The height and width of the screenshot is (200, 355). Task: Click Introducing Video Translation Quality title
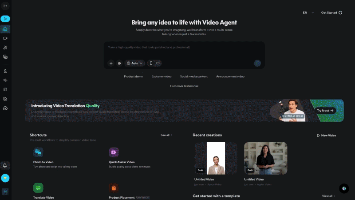click(65, 106)
